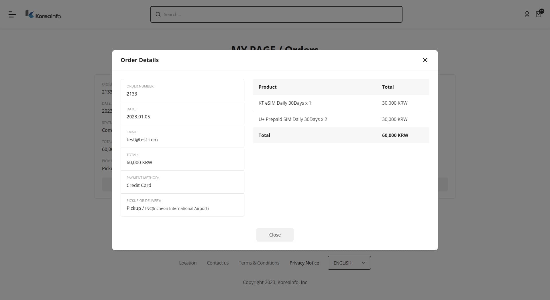Click the Order Details dialog title
This screenshot has width=550, height=300.
tap(140, 60)
